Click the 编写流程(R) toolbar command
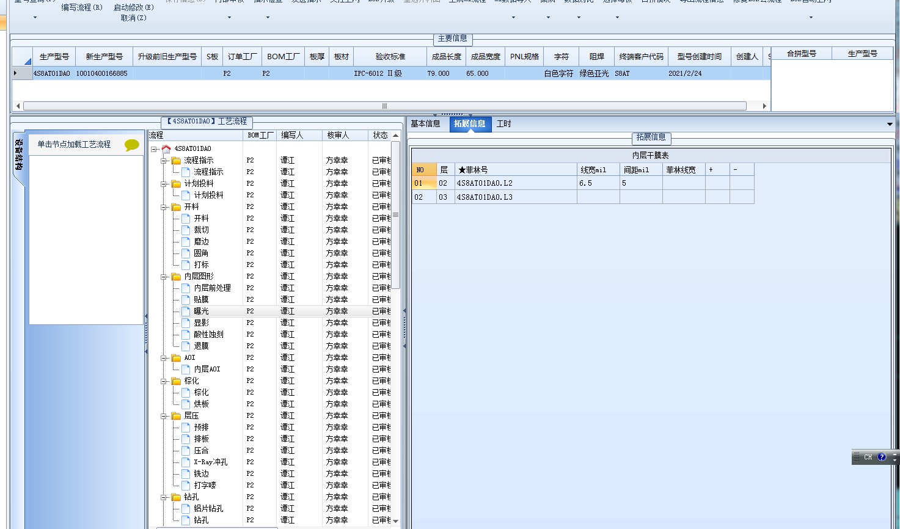 (82, 7)
